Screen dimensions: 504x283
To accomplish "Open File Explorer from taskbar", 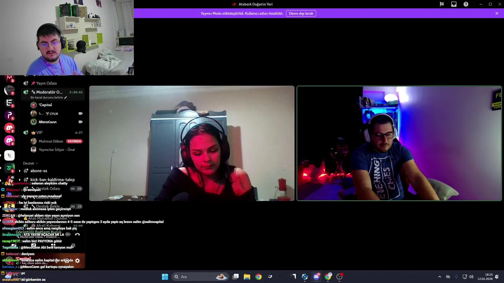I will (x=247, y=277).
